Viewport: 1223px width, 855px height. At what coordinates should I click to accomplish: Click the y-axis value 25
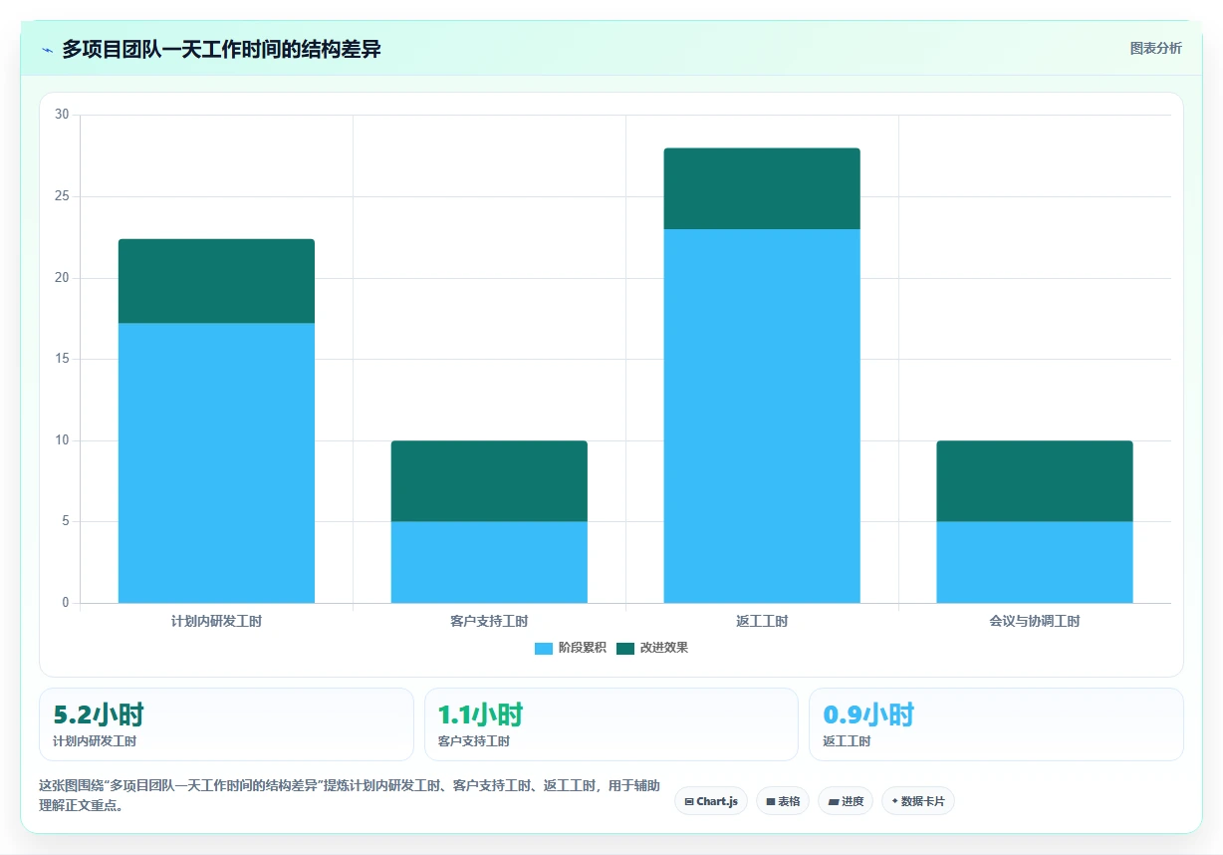(x=62, y=196)
